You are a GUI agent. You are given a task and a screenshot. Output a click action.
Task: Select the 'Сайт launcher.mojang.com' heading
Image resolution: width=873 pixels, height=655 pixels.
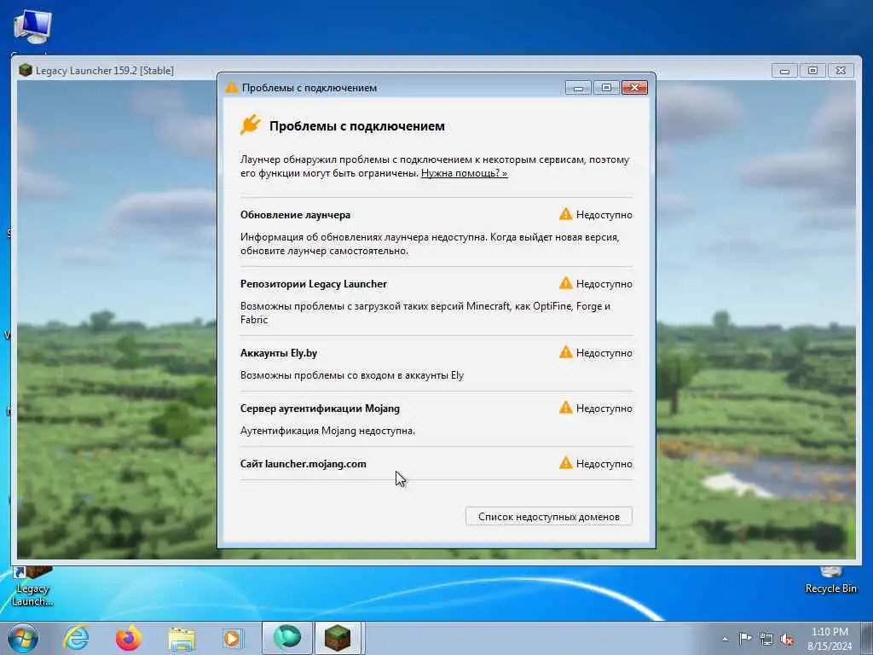(x=303, y=464)
